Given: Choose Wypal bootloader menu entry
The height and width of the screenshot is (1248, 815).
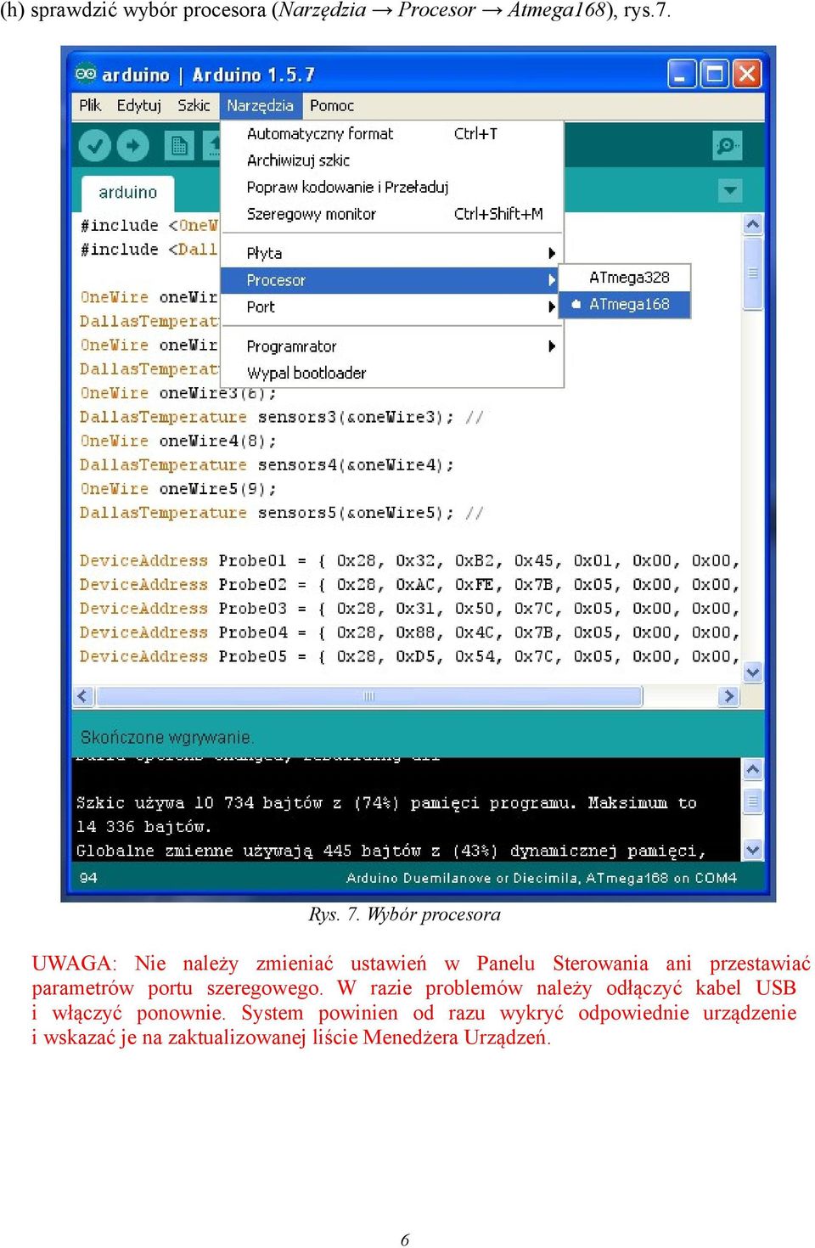Looking at the screenshot, I should click(391, 373).
